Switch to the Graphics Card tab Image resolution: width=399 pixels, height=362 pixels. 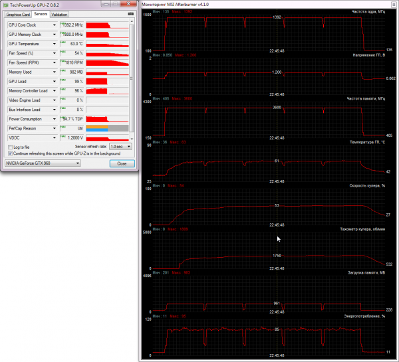point(18,15)
